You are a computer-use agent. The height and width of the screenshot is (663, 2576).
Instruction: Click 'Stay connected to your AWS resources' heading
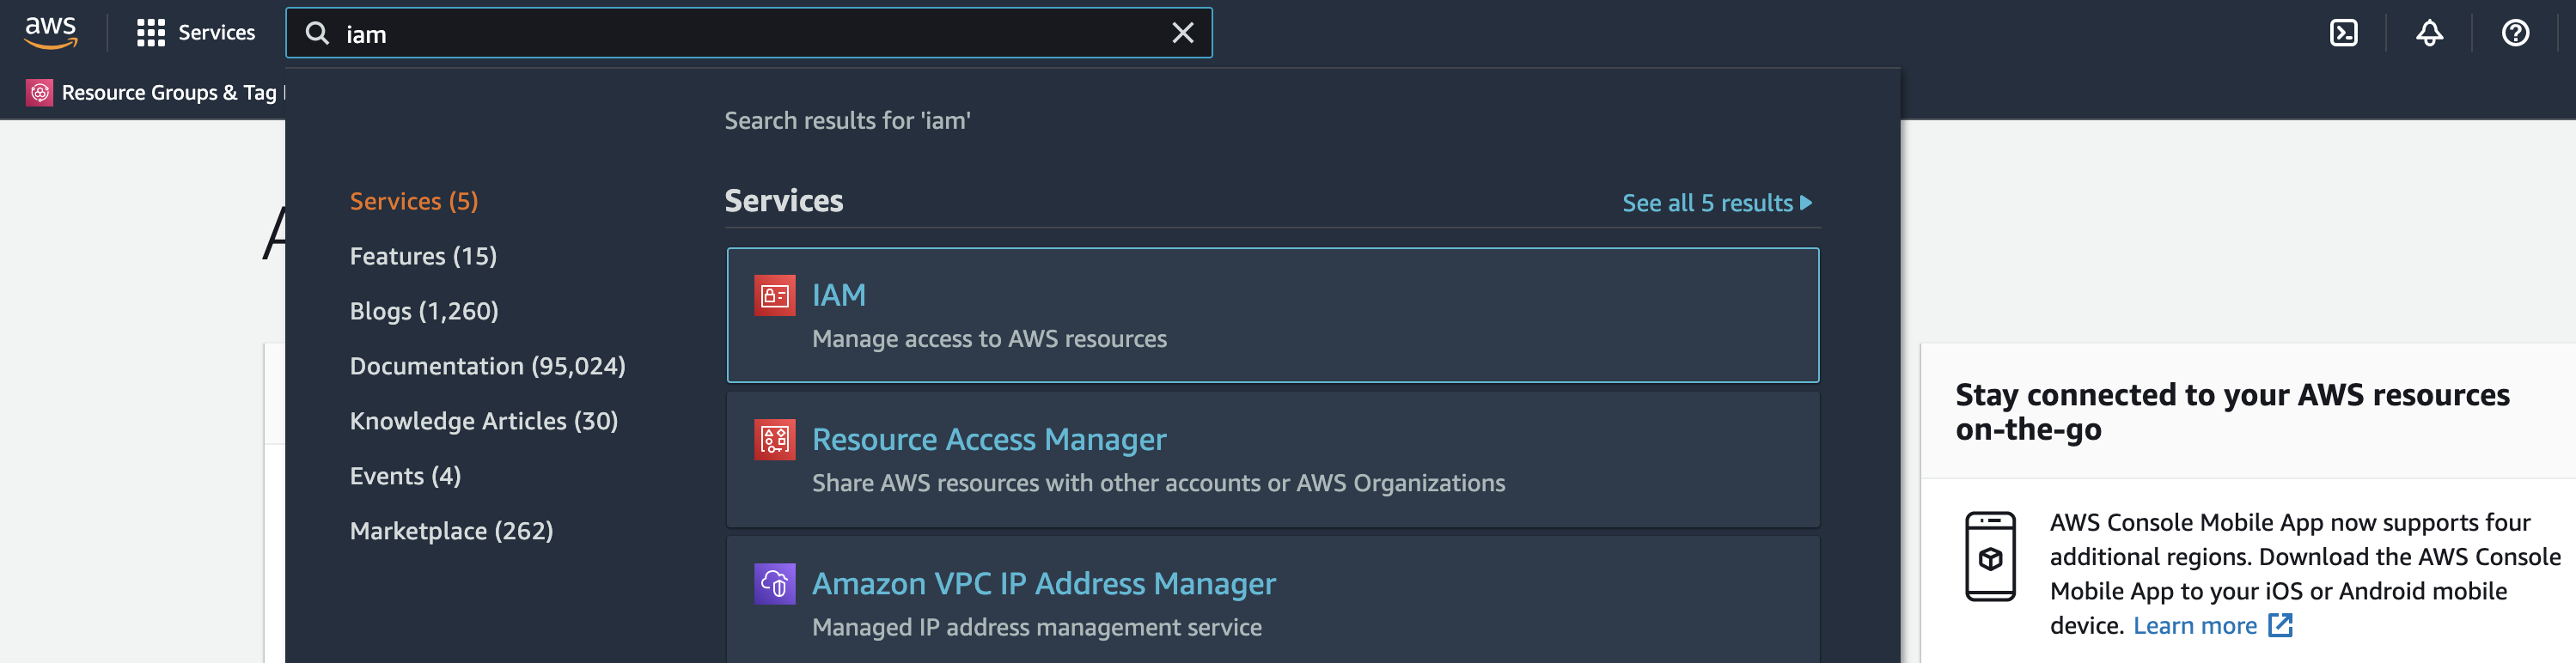coord(2232,411)
